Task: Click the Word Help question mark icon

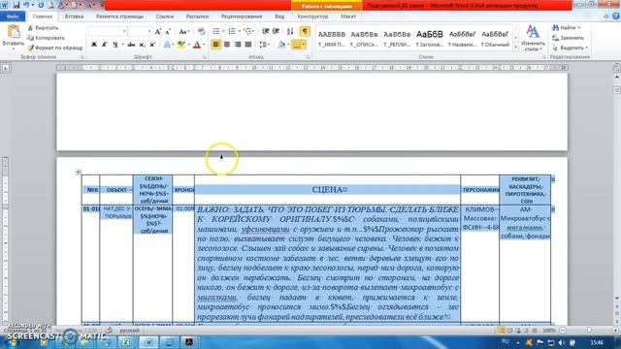Action: [616, 16]
